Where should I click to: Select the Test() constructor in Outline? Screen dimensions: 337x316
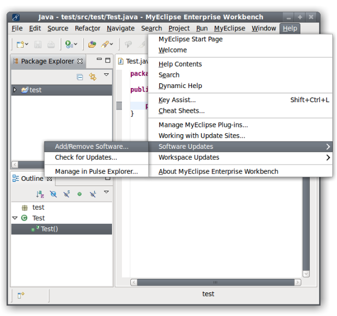(x=61, y=229)
